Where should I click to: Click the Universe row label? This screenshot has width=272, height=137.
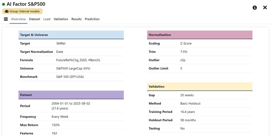27,68
